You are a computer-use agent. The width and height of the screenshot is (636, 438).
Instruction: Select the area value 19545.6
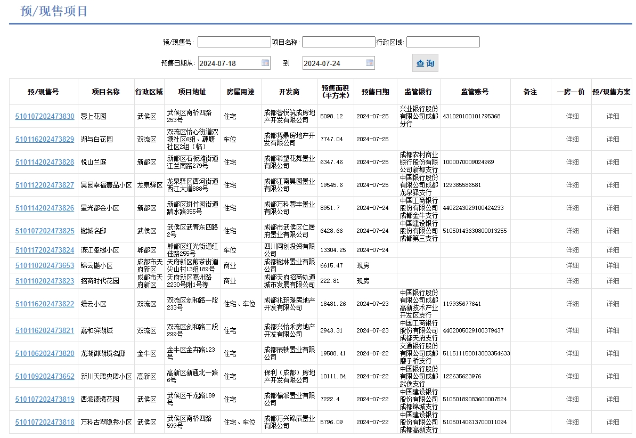[x=331, y=185]
